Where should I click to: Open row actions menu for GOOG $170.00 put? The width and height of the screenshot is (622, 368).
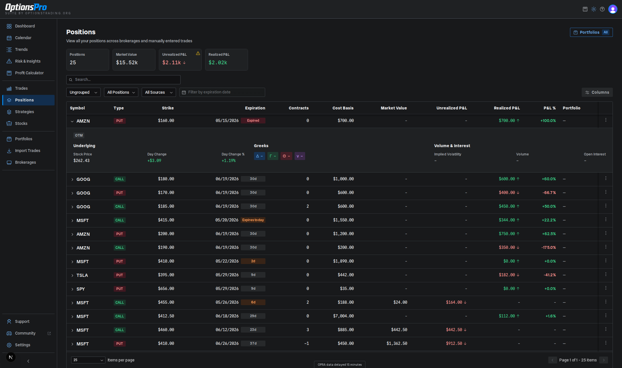(606, 192)
